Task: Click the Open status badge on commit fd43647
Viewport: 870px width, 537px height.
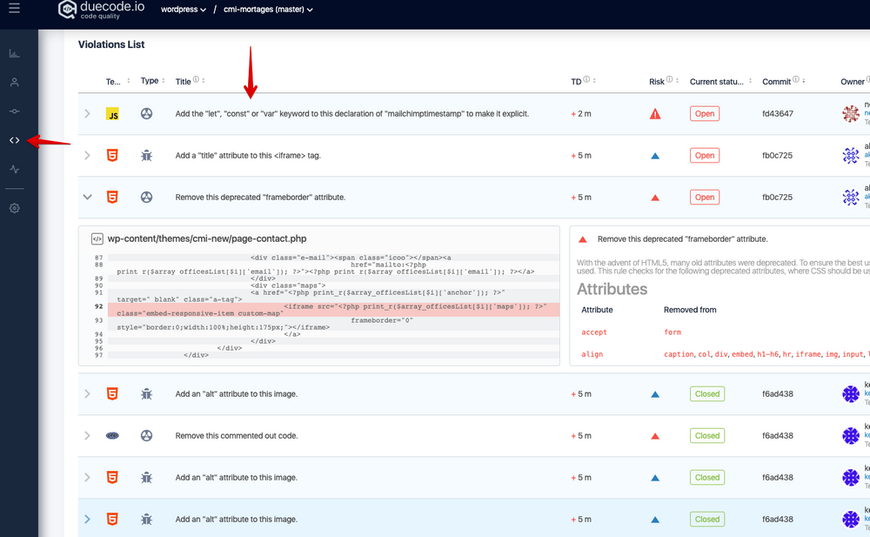Action: [x=704, y=114]
